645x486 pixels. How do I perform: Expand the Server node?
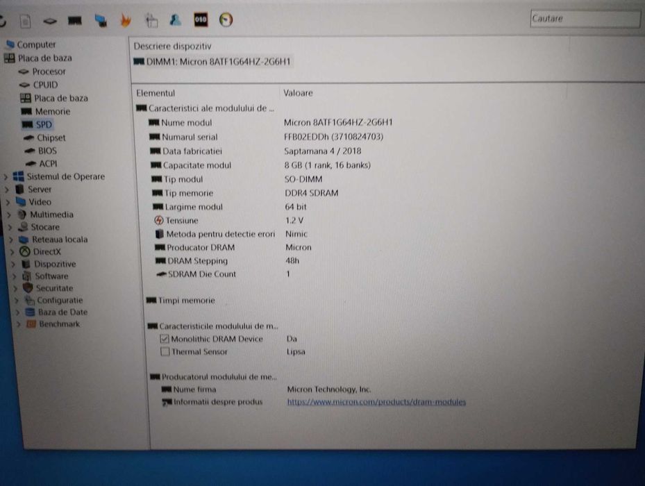pos(7,190)
